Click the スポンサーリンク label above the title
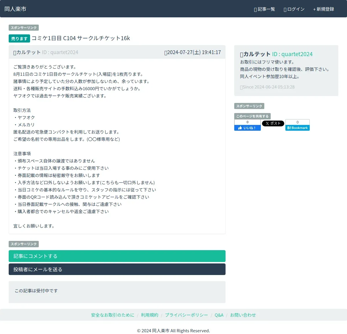This screenshot has width=347, height=334. (x=24, y=28)
